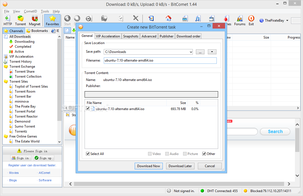Add a Magnet link via toolbar icon
This screenshot has height=196, width=303.
(35, 21)
